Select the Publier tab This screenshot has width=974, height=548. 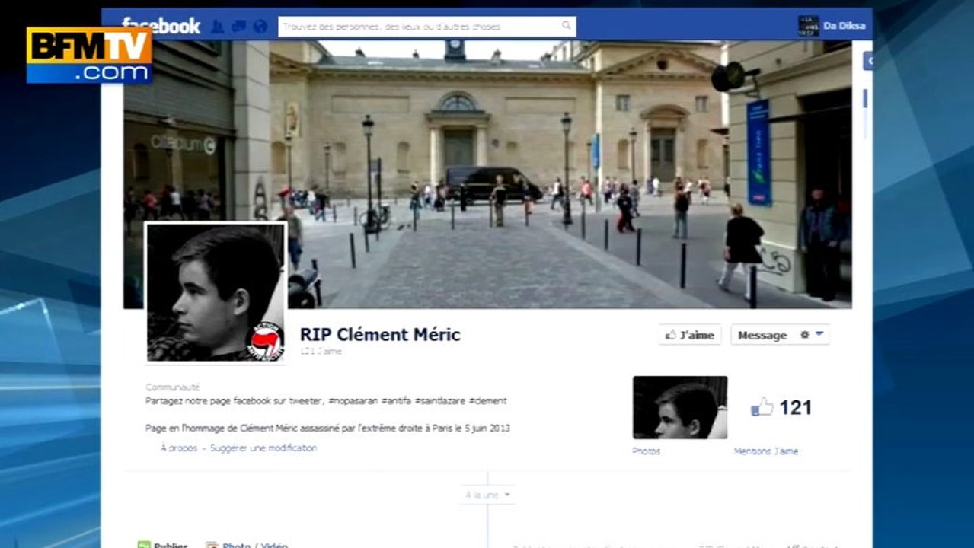163,545
